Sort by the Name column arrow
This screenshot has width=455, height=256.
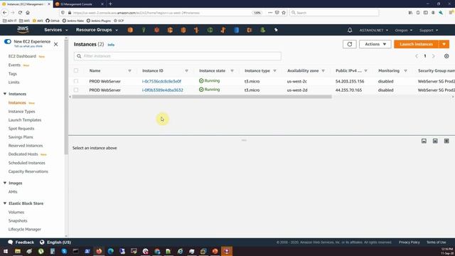129,71
